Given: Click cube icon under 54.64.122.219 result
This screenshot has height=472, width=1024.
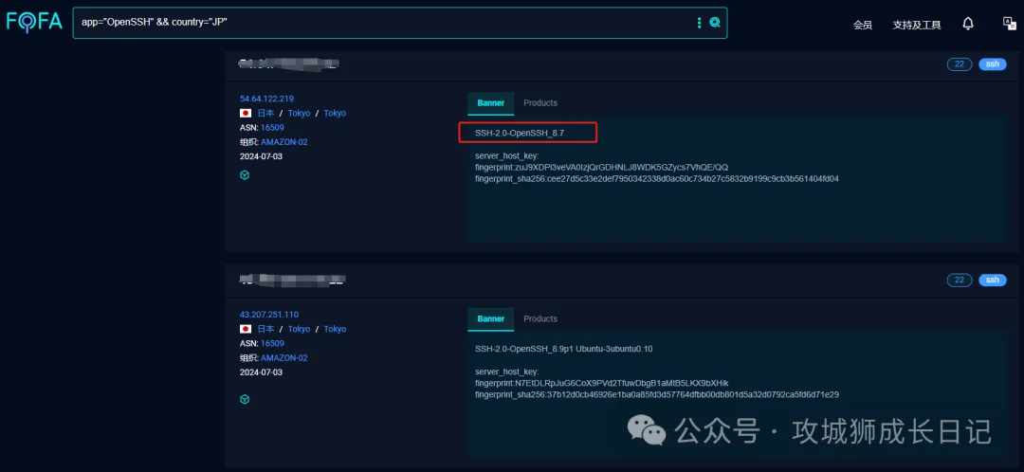Looking at the screenshot, I should pos(245,175).
